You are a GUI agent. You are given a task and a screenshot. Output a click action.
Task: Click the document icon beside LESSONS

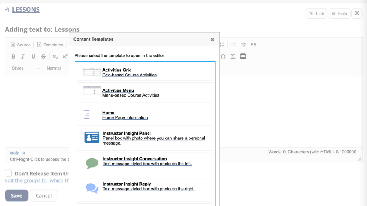(x=6, y=10)
